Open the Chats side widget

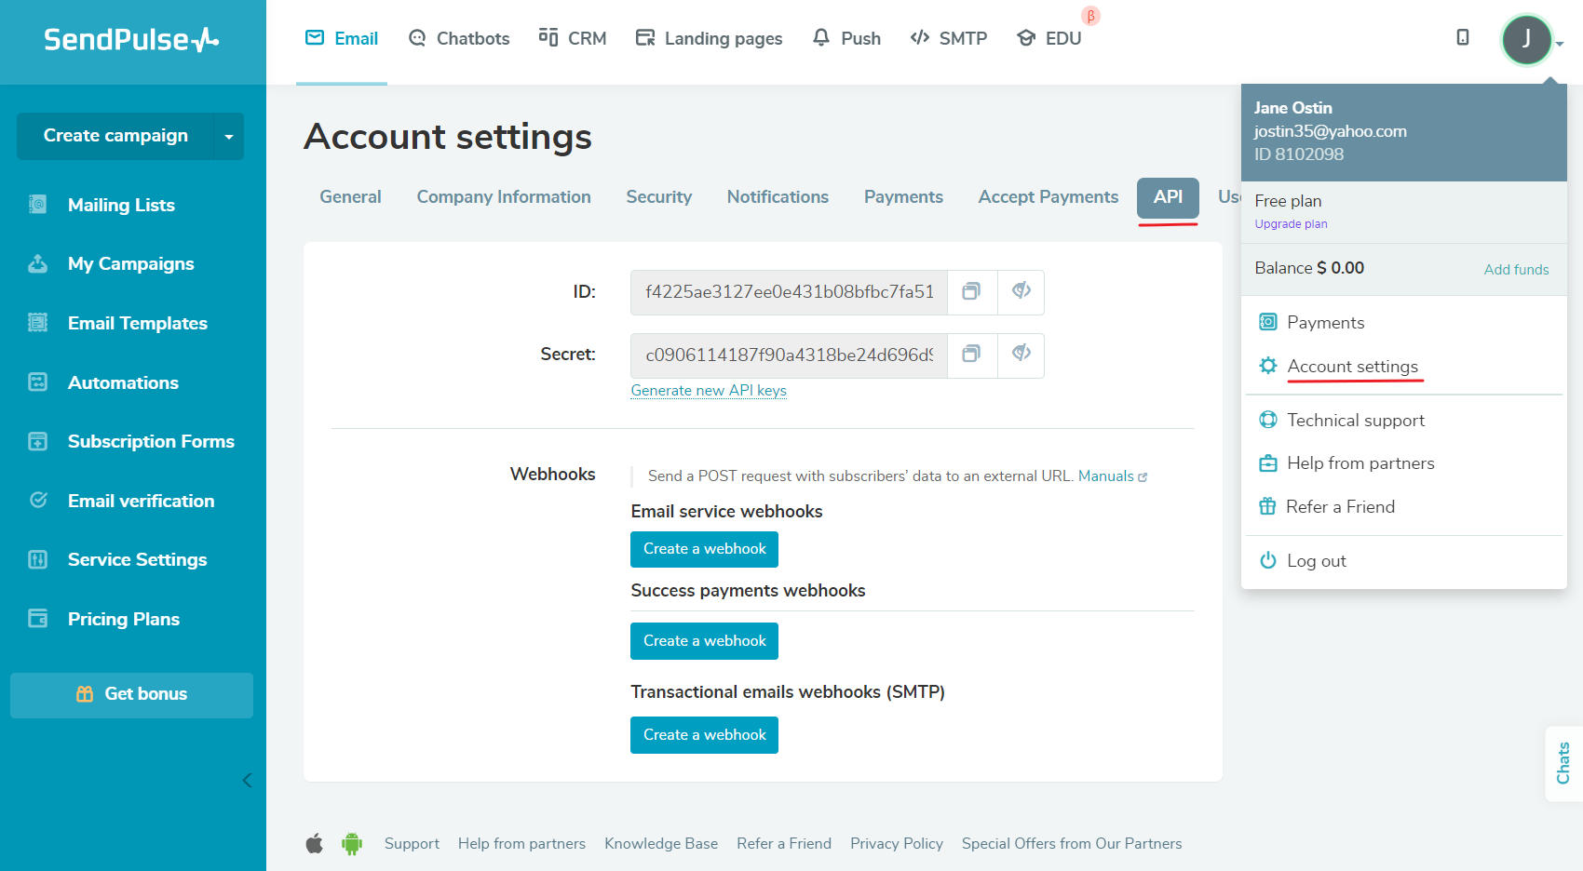pos(1563,763)
